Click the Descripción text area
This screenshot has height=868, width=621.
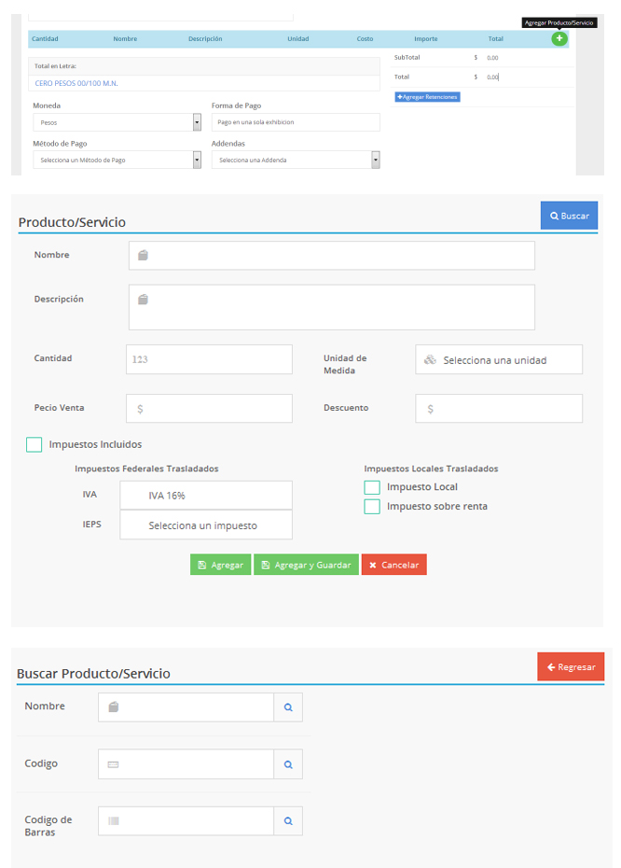(x=332, y=307)
